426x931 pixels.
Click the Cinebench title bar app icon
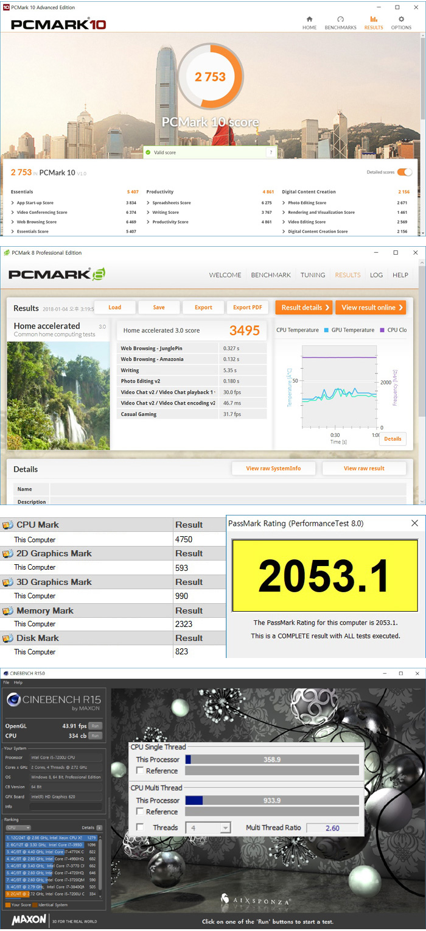(x=5, y=673)
